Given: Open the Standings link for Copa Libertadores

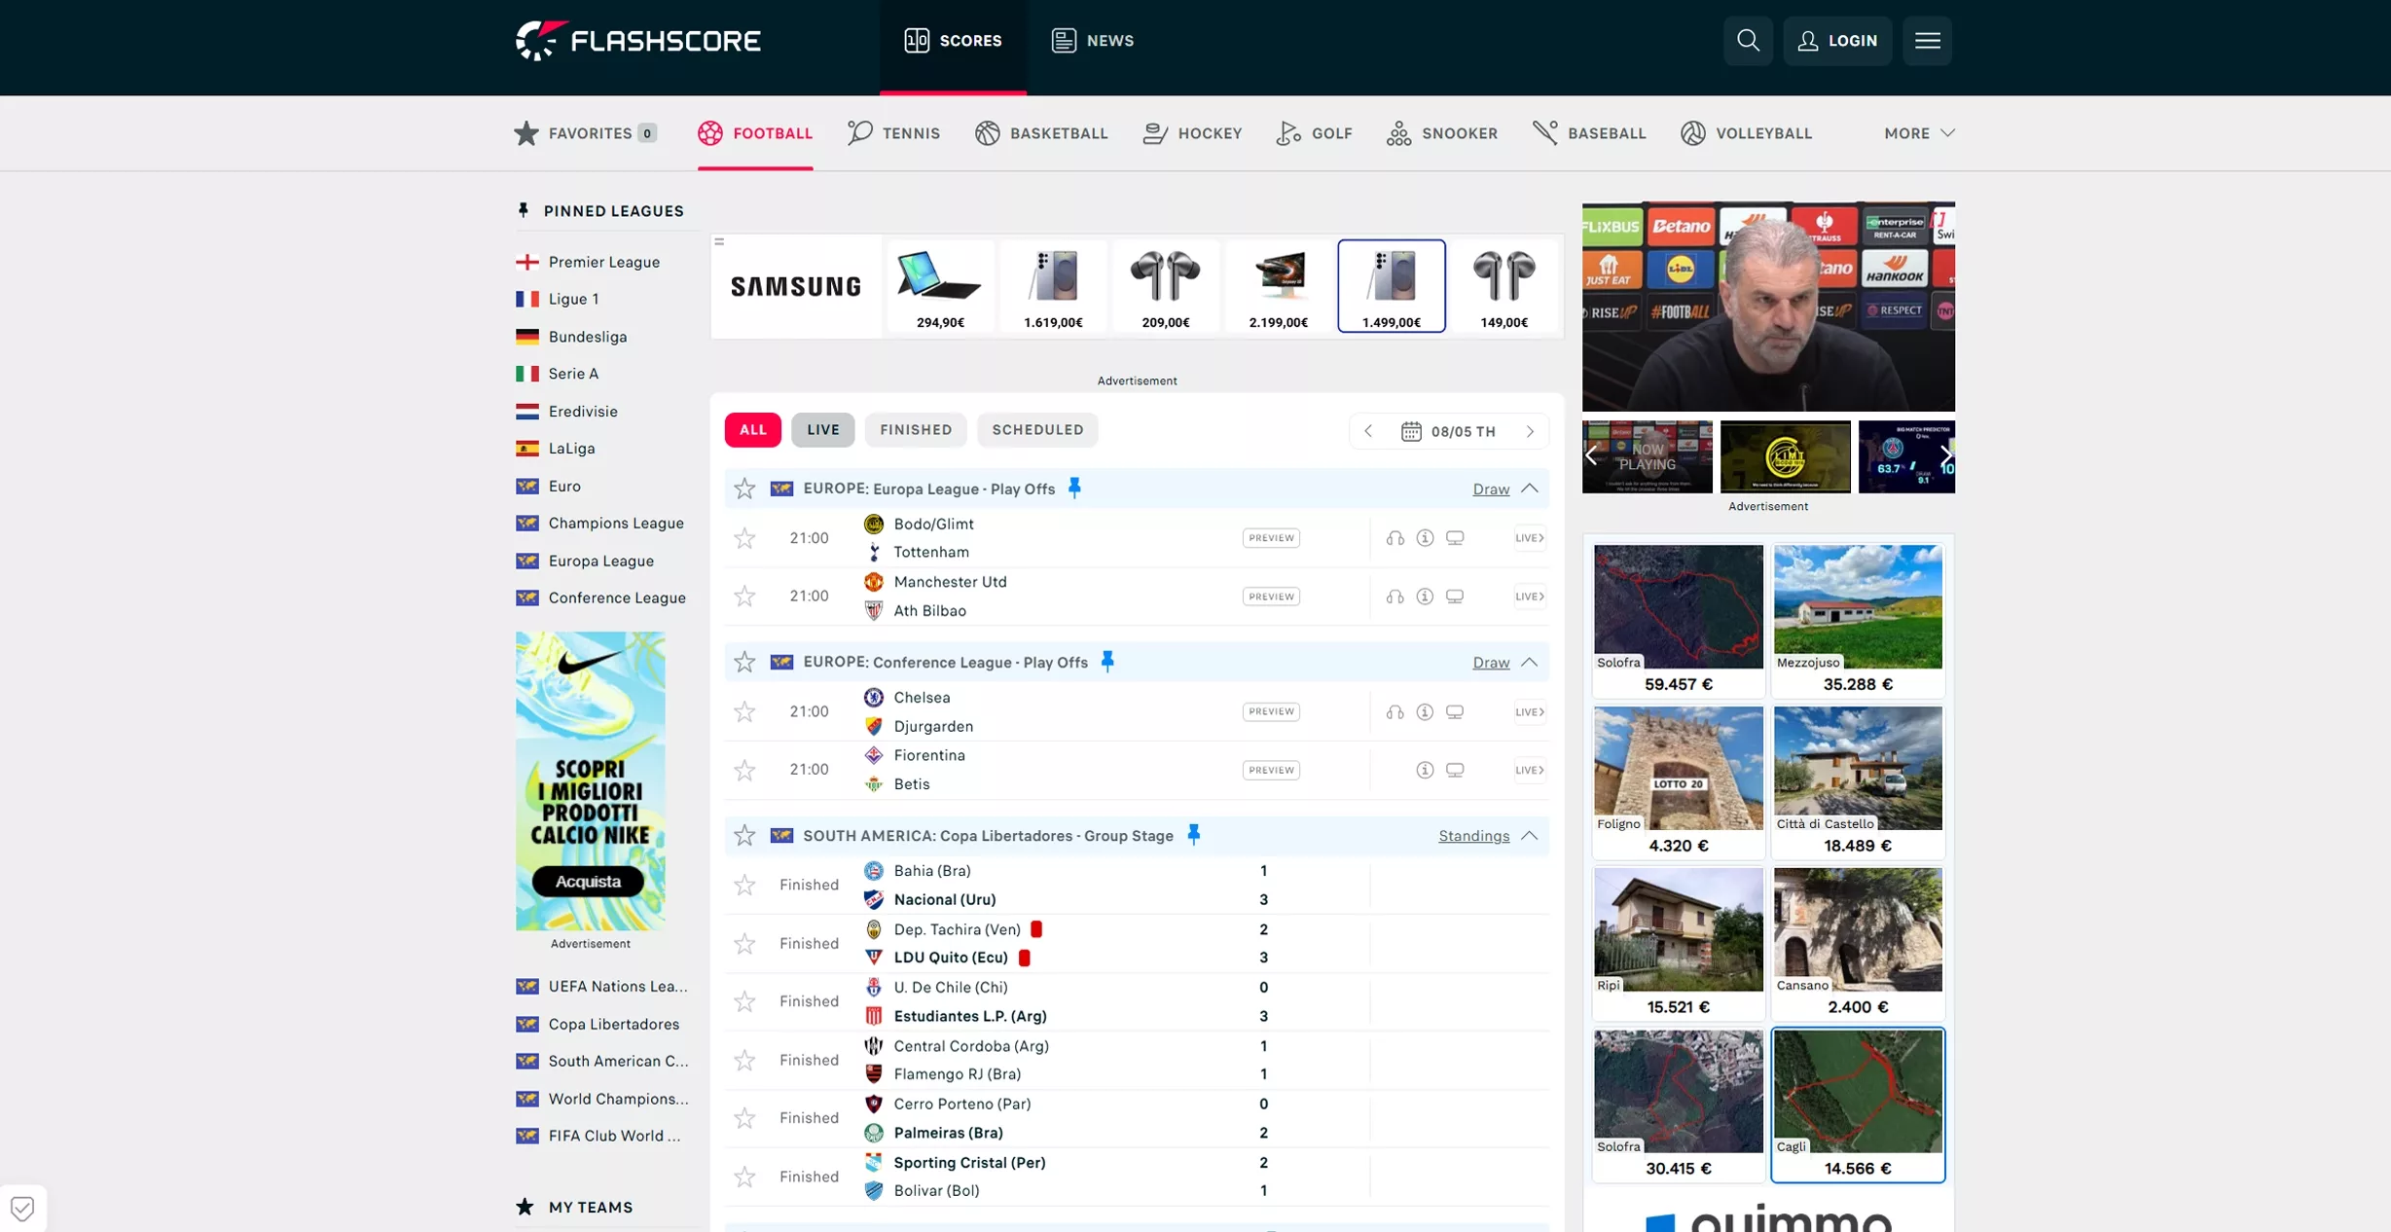Looking at the screenshot, I should [1473, 836].
